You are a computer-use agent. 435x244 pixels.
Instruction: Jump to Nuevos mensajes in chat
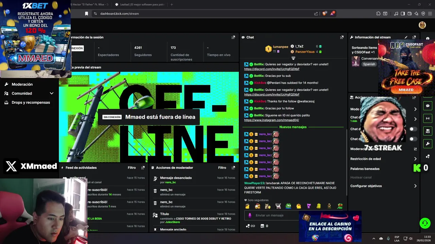[x=293, y=127]
